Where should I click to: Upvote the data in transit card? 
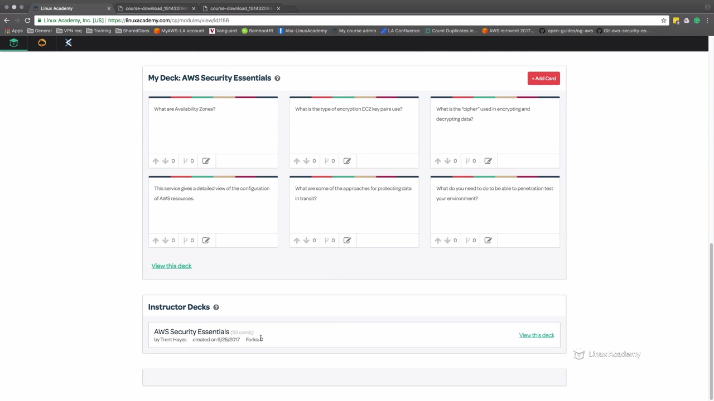pos(297,241)
